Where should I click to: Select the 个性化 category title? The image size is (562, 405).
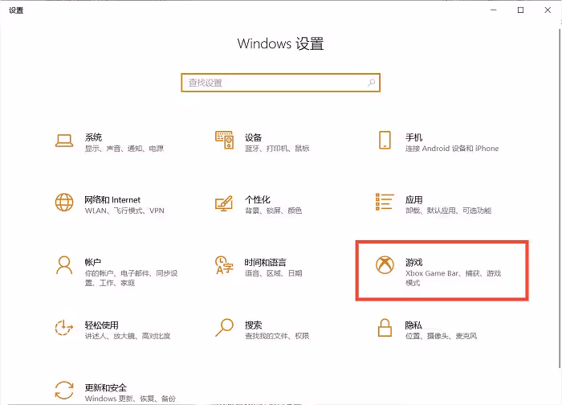point(258,199)
